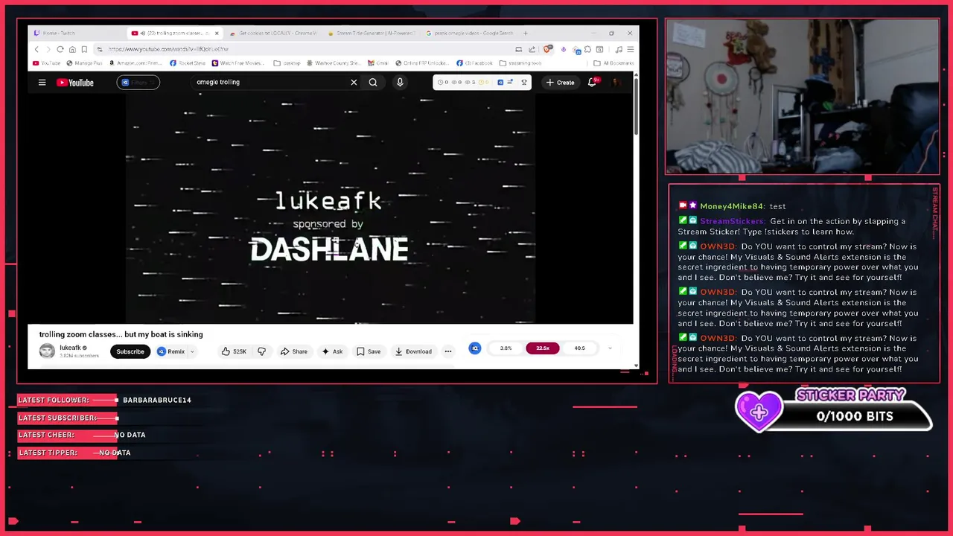Screen dimensions: 953x536
Task: Reload the YouTube page
Action: pos(60,49)
